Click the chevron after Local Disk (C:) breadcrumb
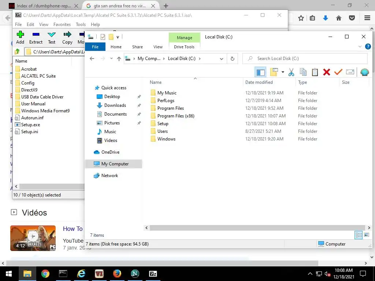 200,59
